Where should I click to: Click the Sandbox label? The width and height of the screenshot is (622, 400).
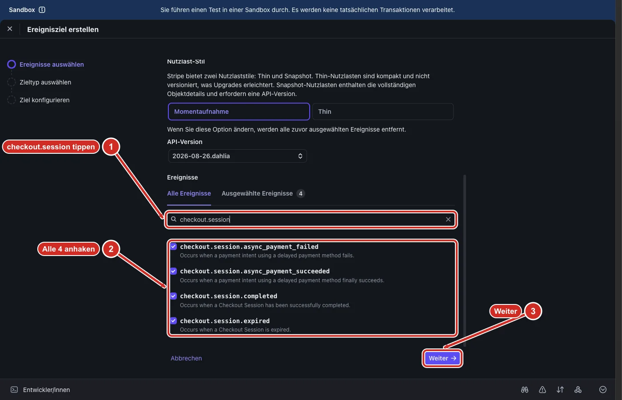click(22, 10)
